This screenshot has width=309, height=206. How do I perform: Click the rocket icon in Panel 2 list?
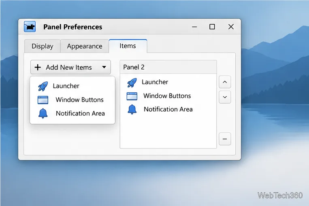(132, 83)
